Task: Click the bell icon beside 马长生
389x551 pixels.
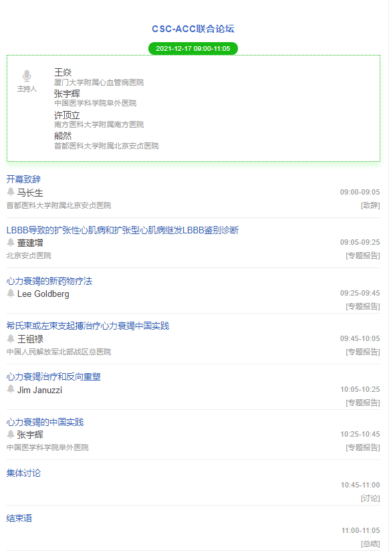Action: coord(11,192)
